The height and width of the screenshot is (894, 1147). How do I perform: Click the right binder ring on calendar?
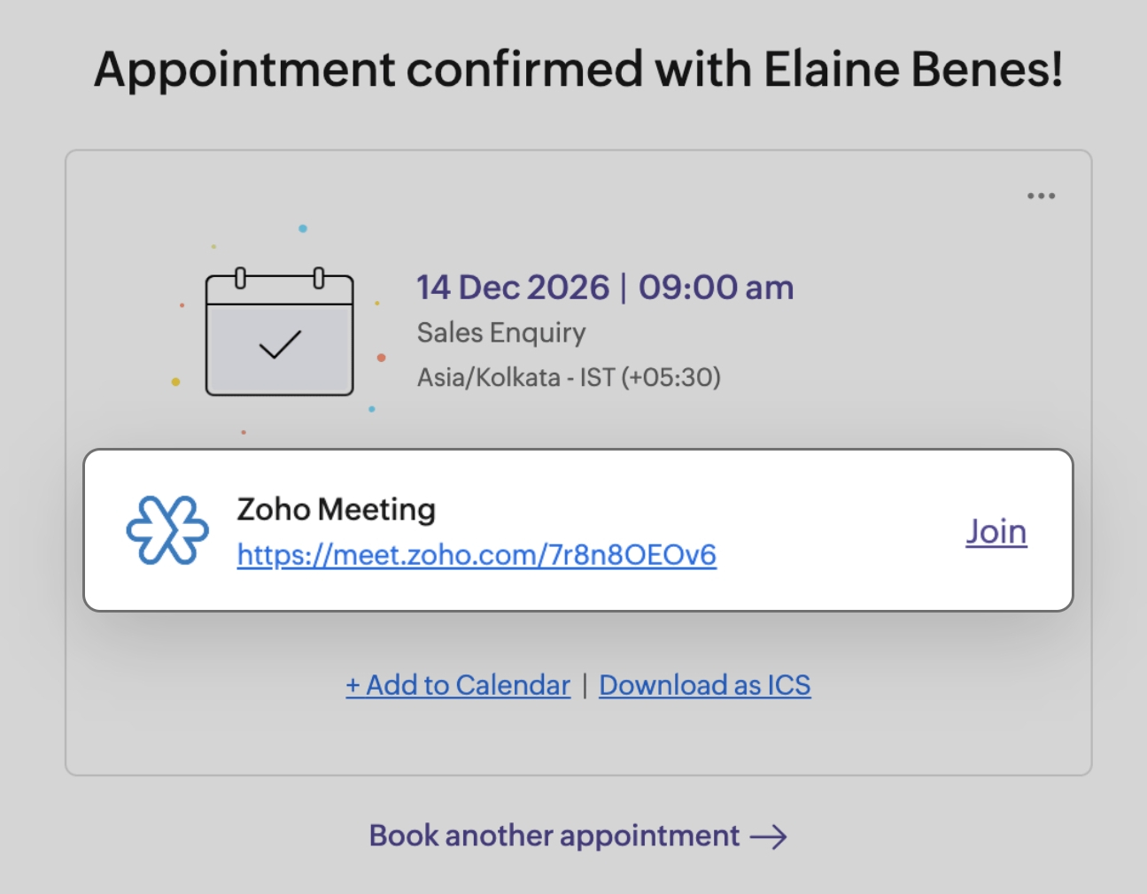[x=319, y=278]
